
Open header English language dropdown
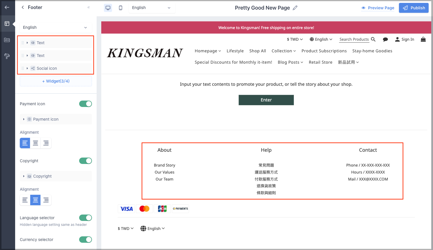[x=321, y=39]
